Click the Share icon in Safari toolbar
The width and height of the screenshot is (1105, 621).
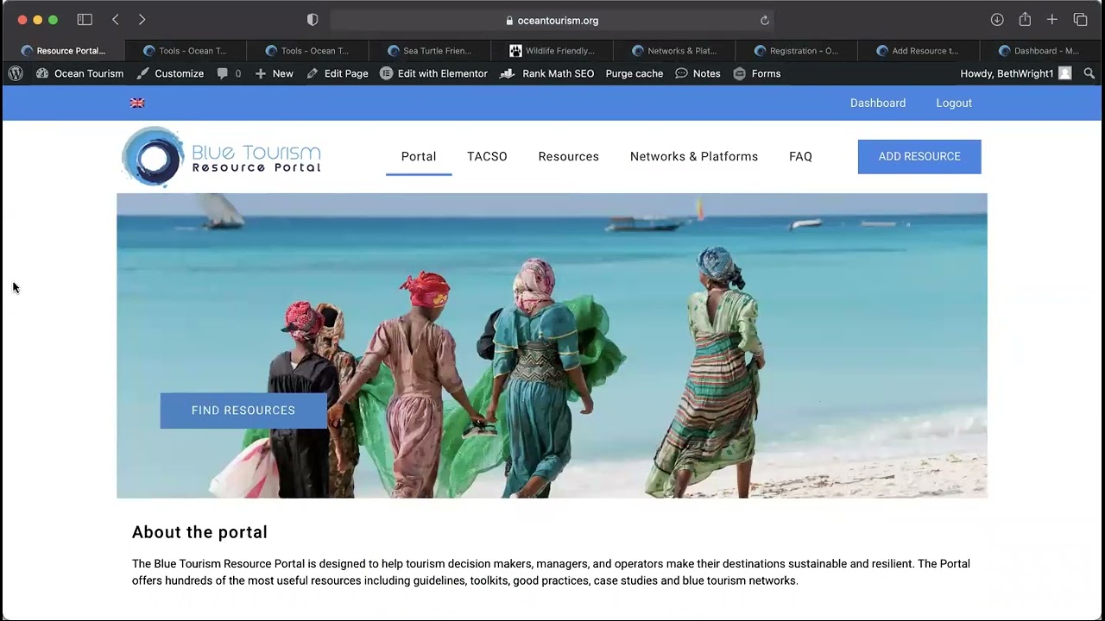pyautogui.click(x=1025, y=19)
